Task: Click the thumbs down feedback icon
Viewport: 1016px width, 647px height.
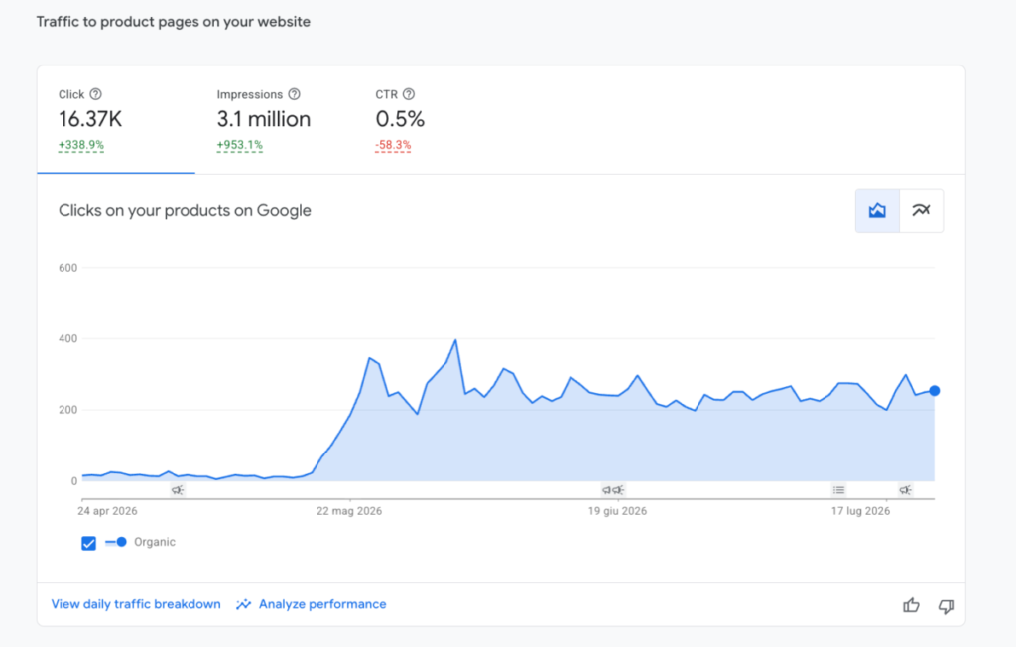Action: pyautogui.click(x=947, y=606)
